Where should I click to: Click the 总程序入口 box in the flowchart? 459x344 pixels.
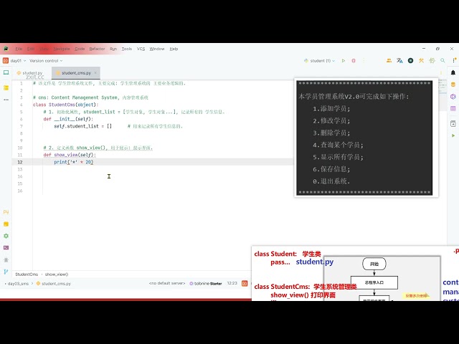[374, 282]
